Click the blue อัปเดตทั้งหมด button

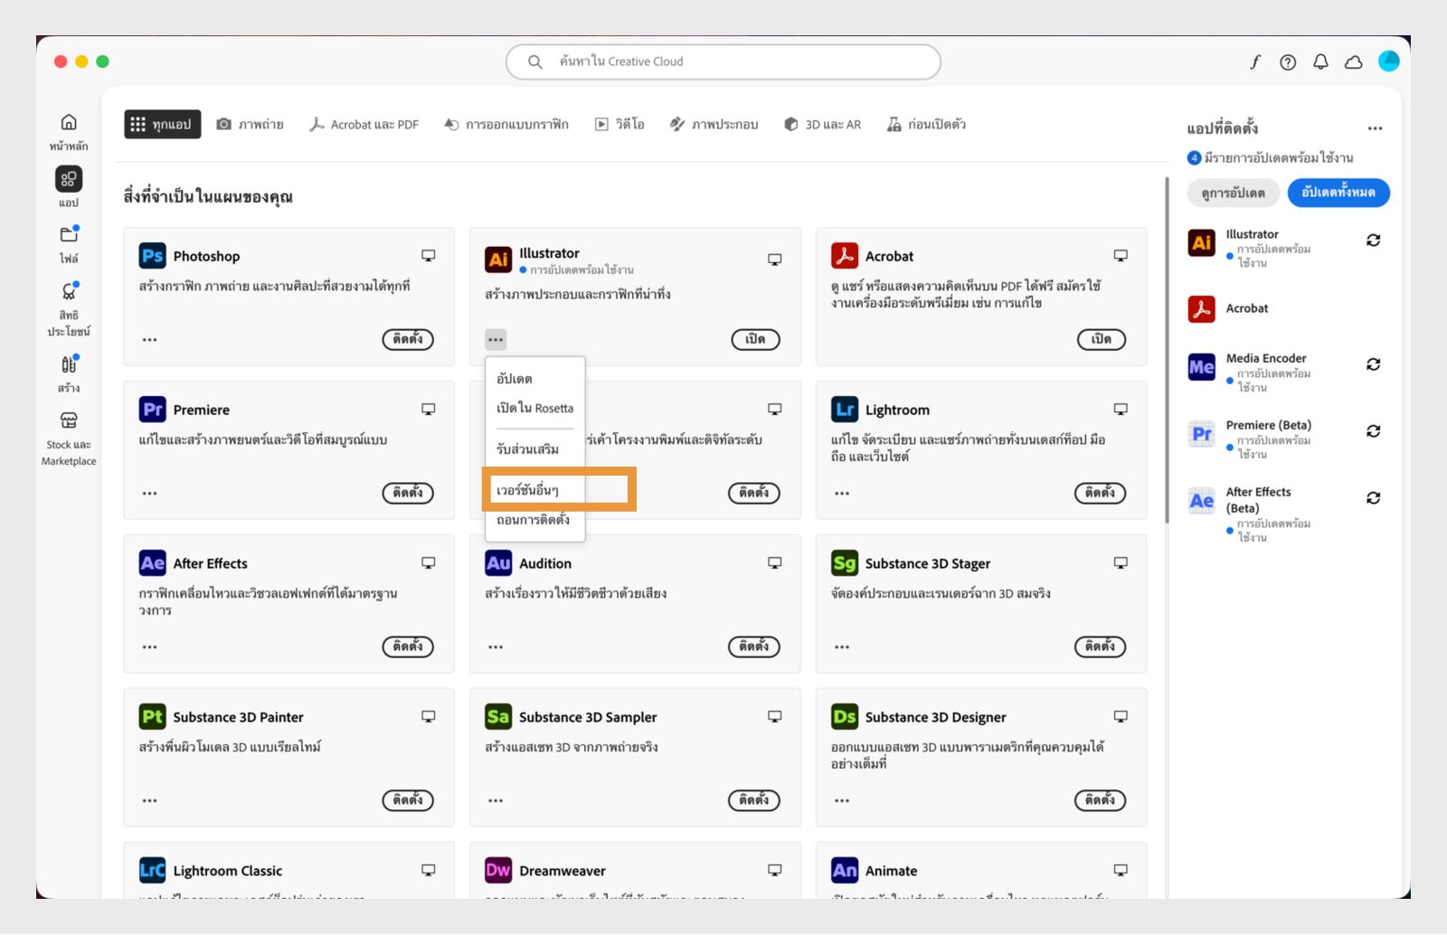point(1338,193)
